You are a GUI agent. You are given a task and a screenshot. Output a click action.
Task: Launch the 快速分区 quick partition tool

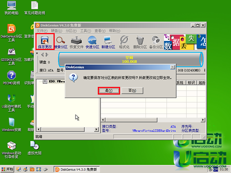click(92, 42)
